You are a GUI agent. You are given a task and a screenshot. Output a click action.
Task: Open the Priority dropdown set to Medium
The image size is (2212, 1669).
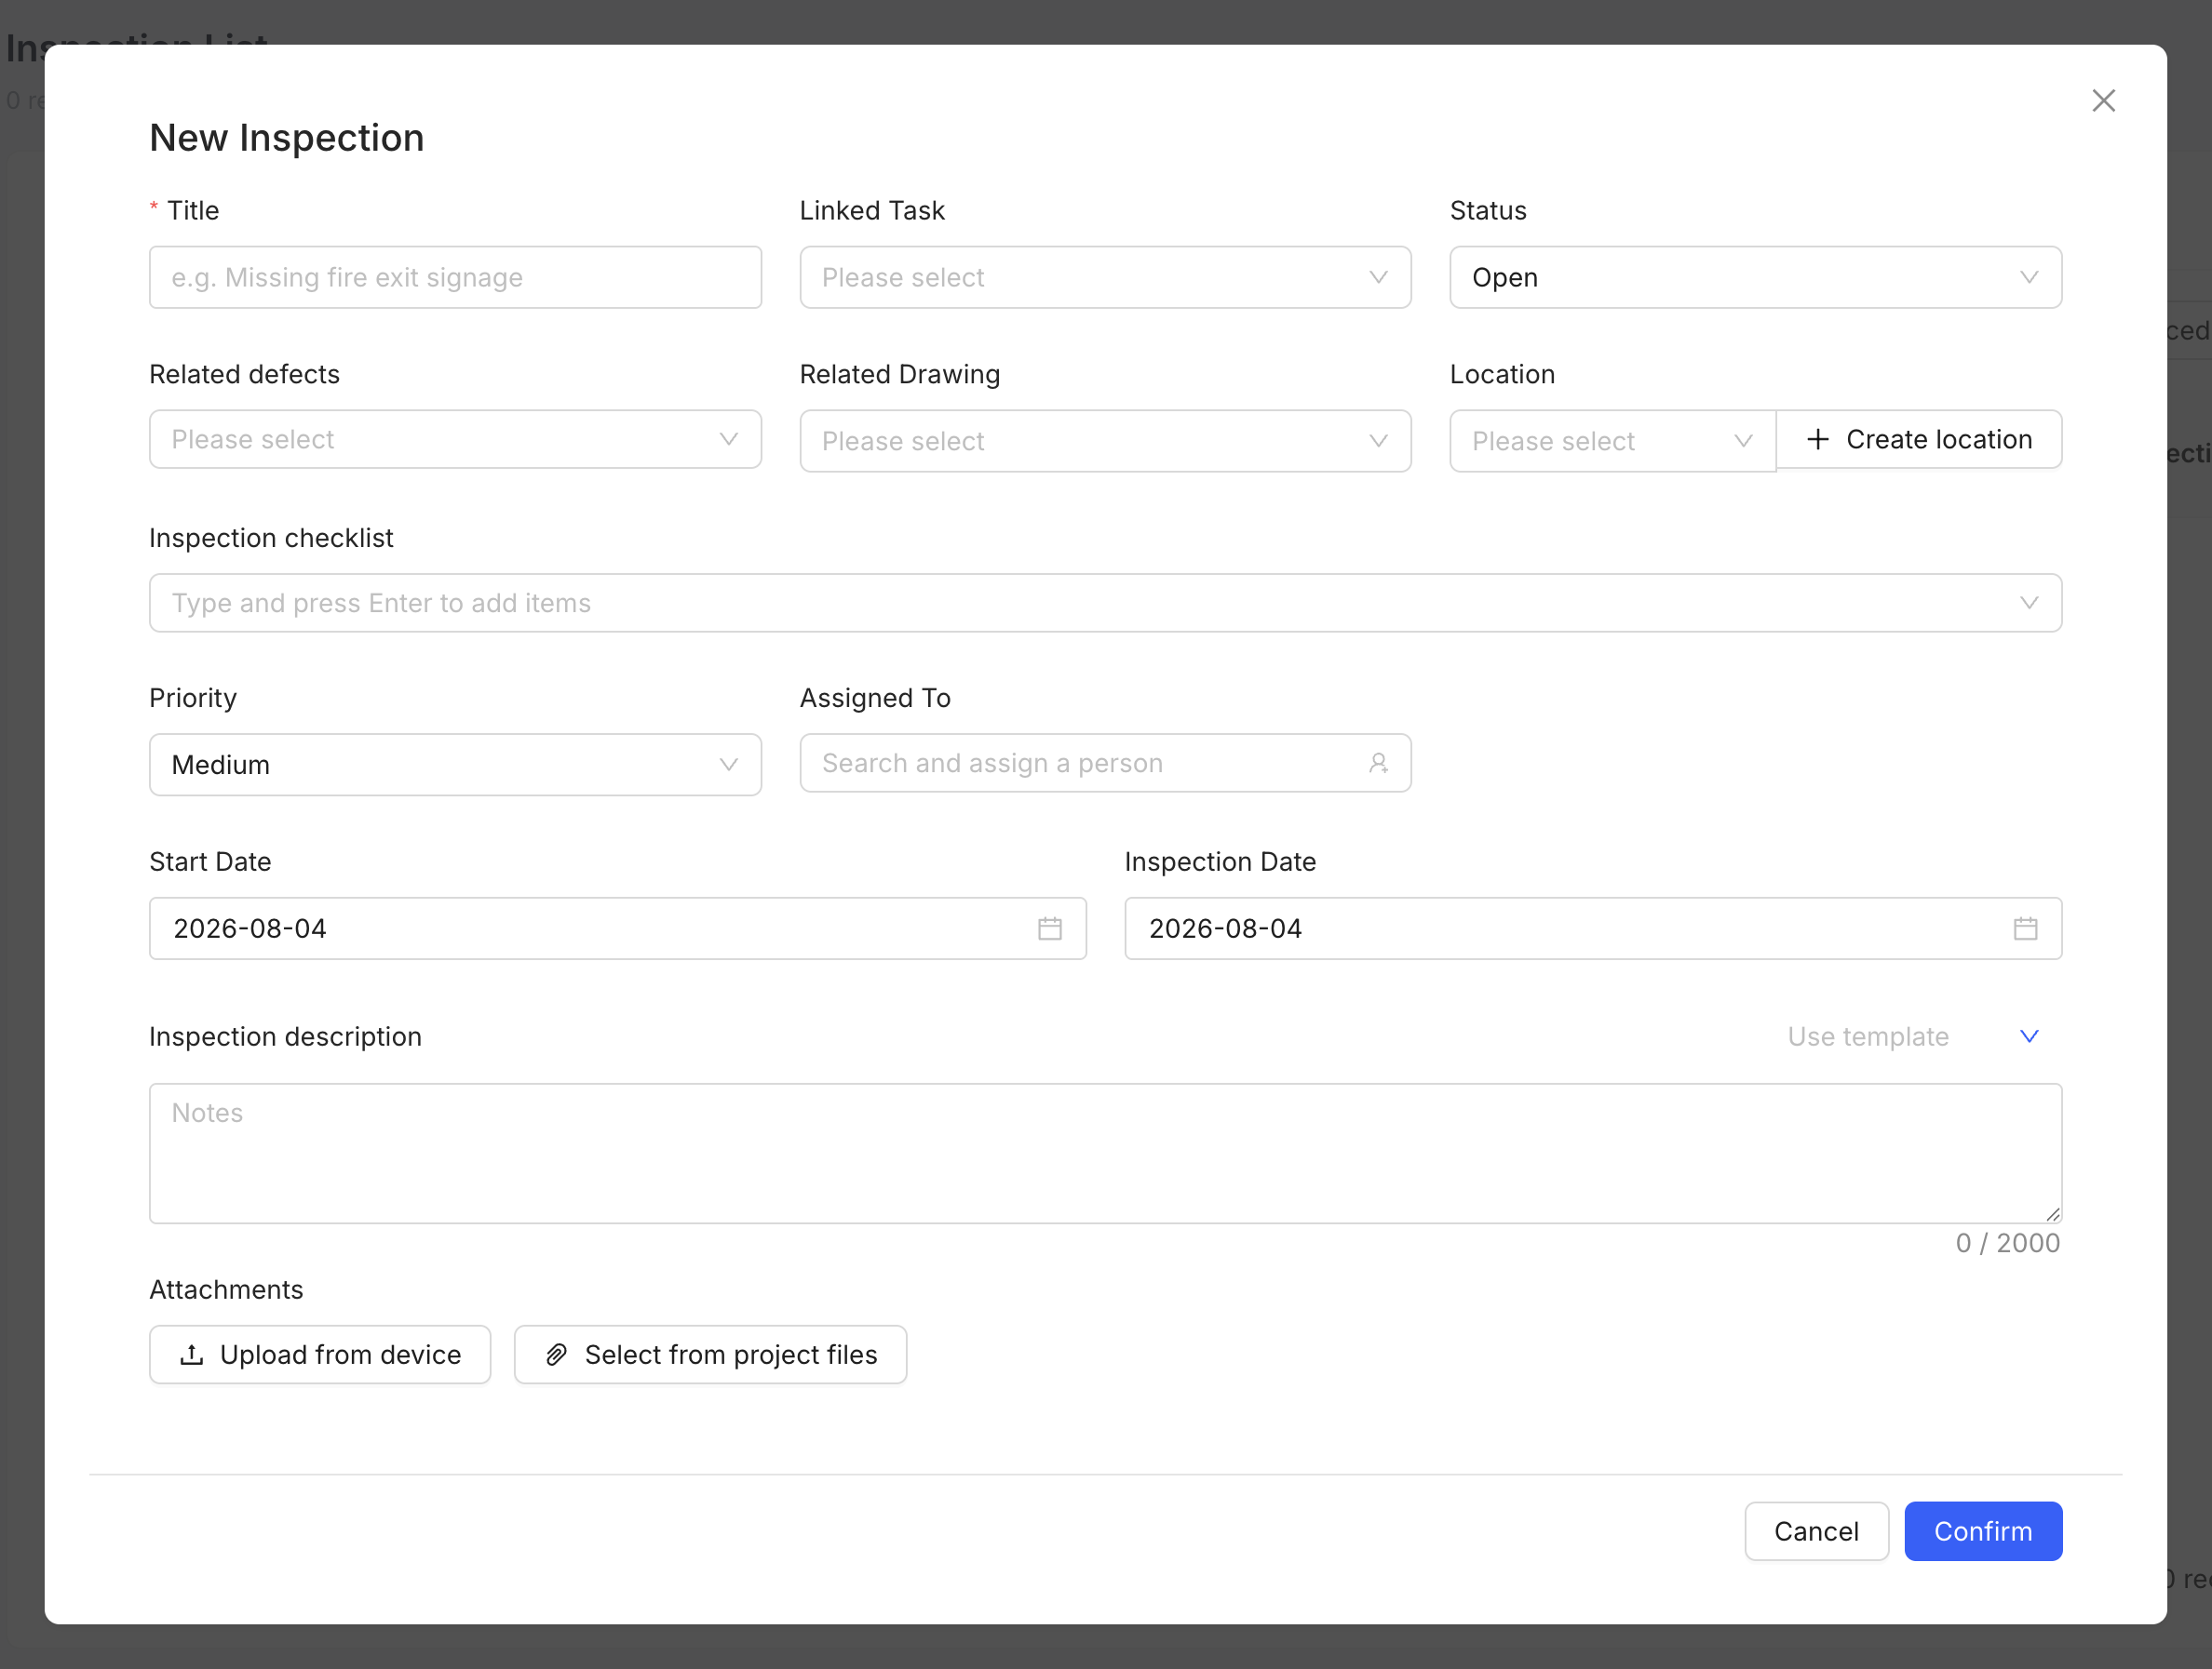tap(455, 766)
